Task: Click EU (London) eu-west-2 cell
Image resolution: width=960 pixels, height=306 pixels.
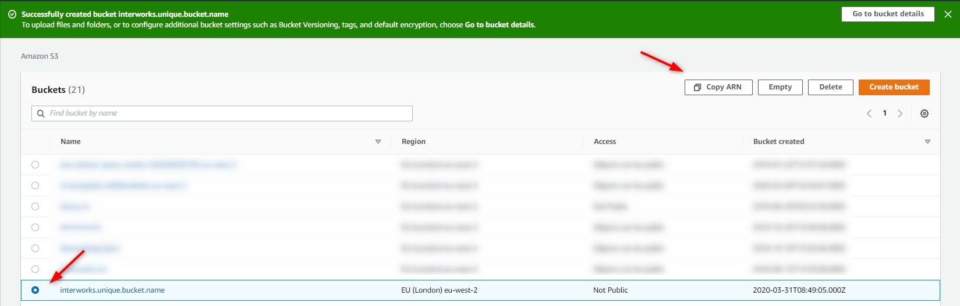Action: pos(439,290)
